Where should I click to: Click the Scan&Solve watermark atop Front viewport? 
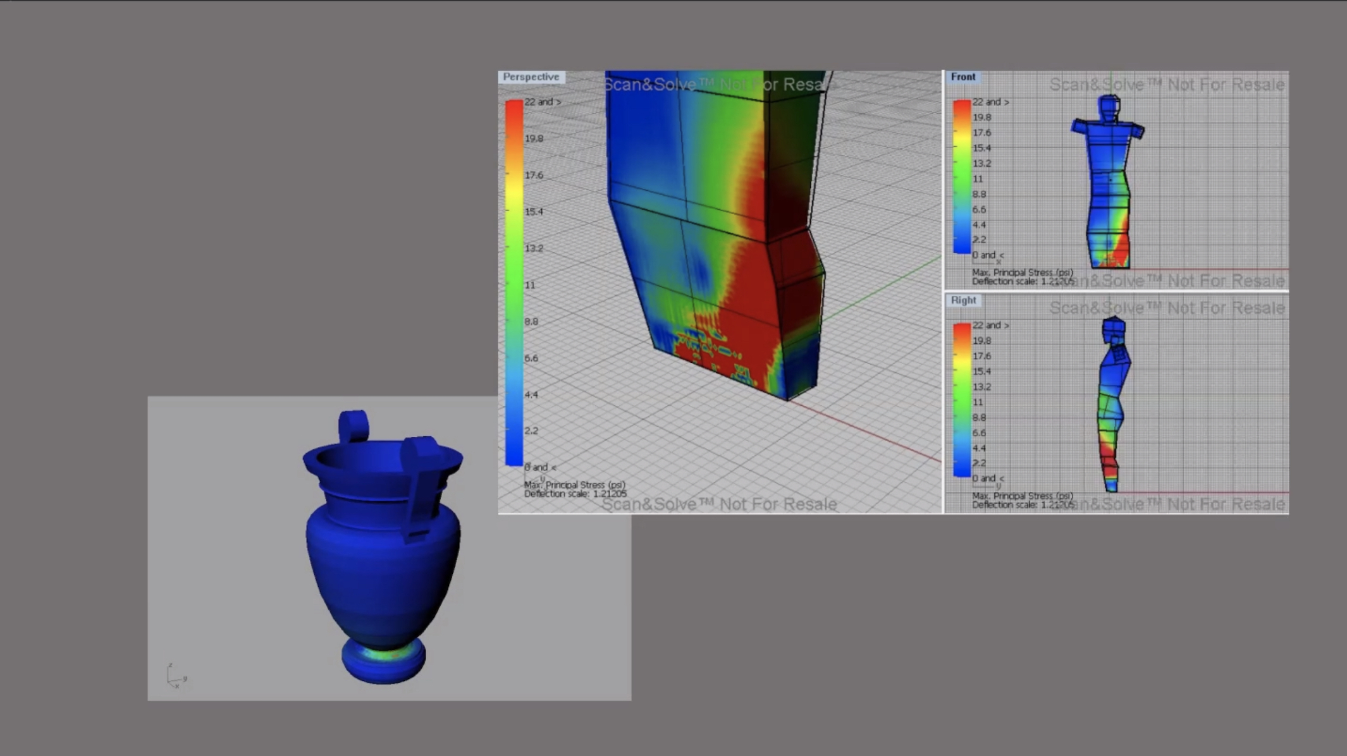coord(1166,85)
